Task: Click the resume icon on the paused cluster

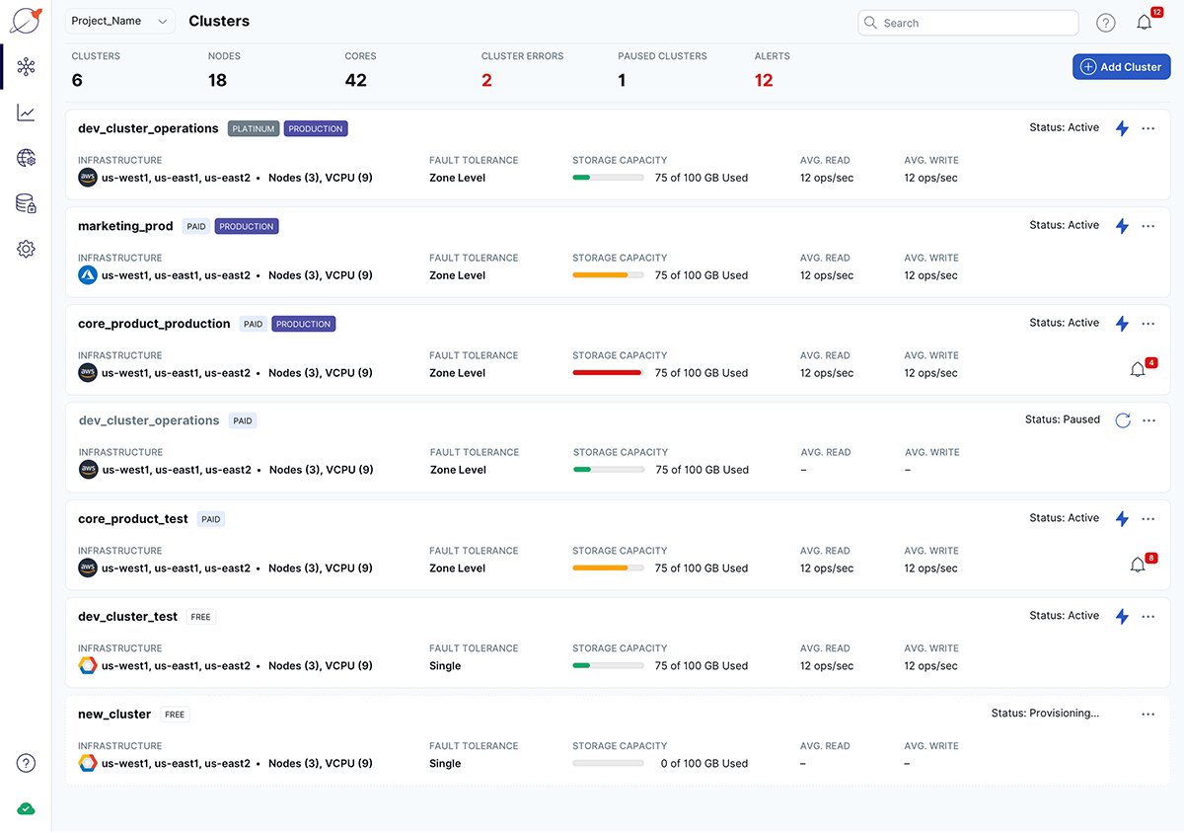Action: [x=1122, y=419]
